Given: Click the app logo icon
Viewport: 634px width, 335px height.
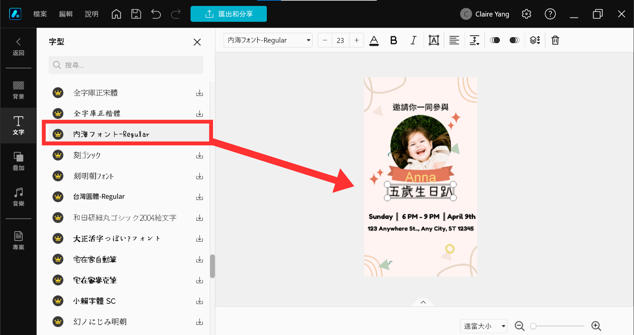Looking at the screenshot, I should (15, 14).
